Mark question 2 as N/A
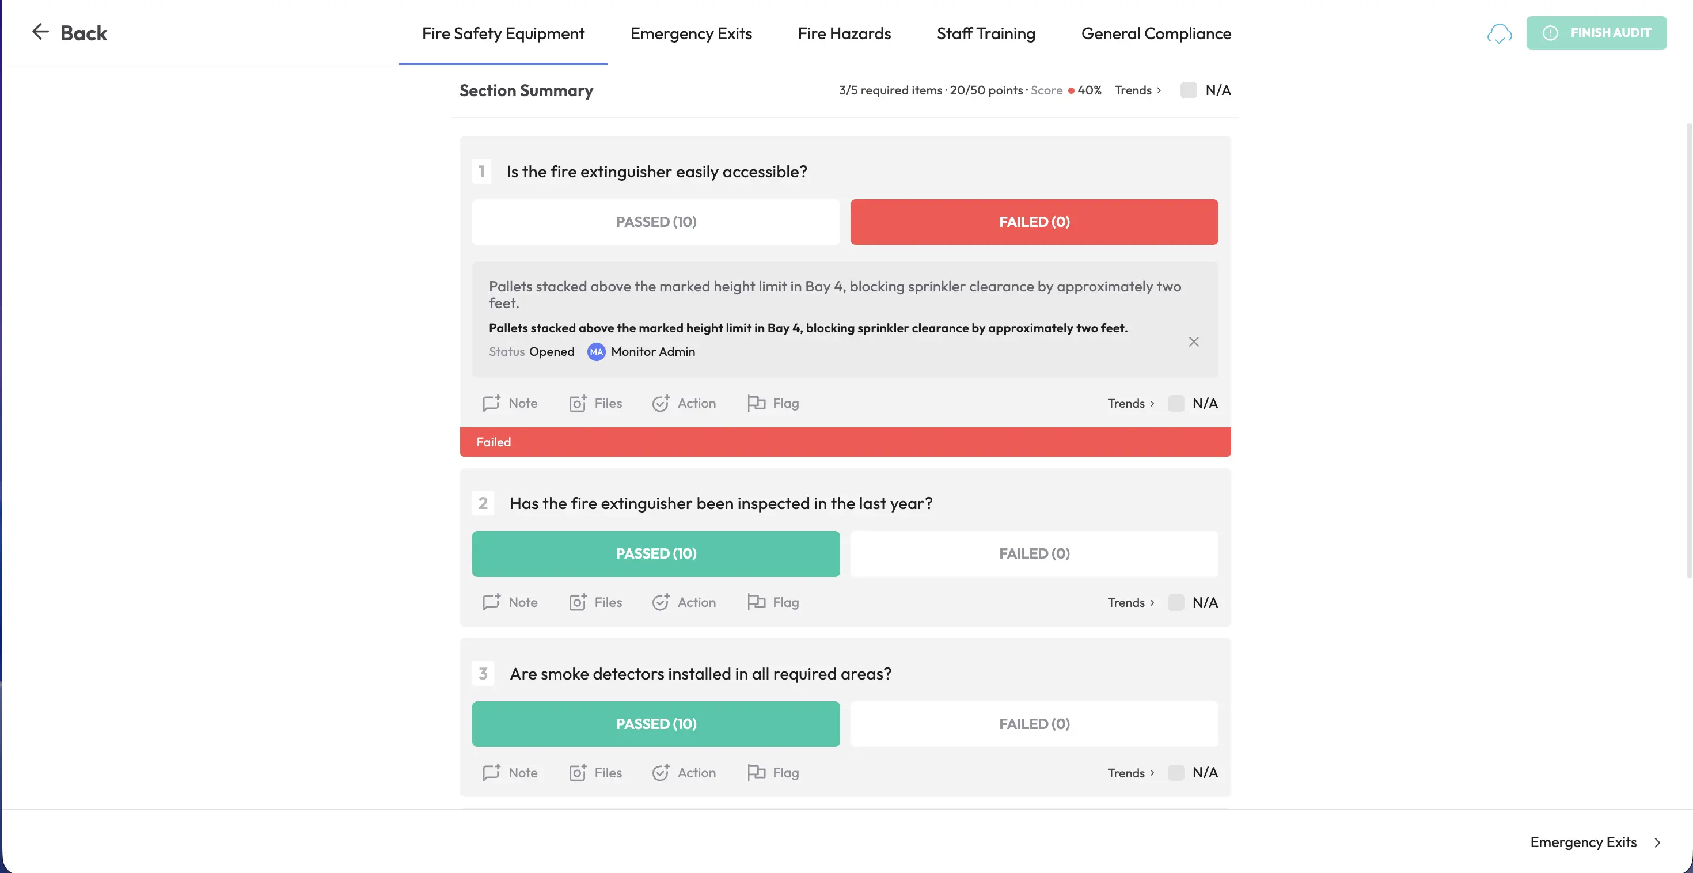Viewport: 1693px width, 873px height. pos(1176,602)
